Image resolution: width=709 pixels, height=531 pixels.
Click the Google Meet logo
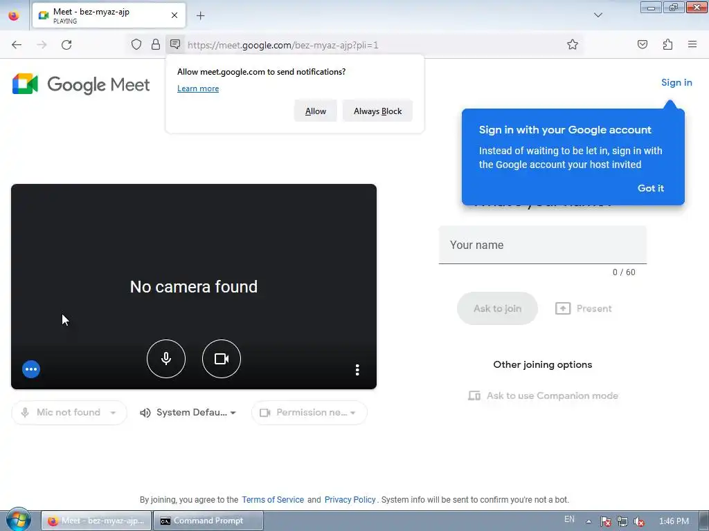click(x=81, y=84)
